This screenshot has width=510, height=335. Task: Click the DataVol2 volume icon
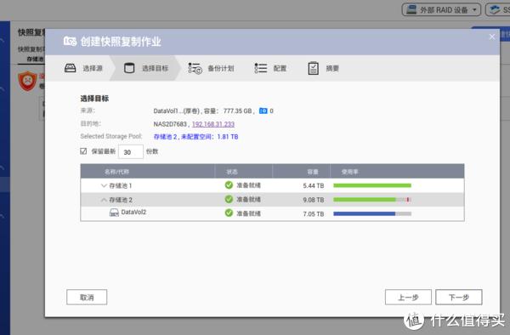114,213
